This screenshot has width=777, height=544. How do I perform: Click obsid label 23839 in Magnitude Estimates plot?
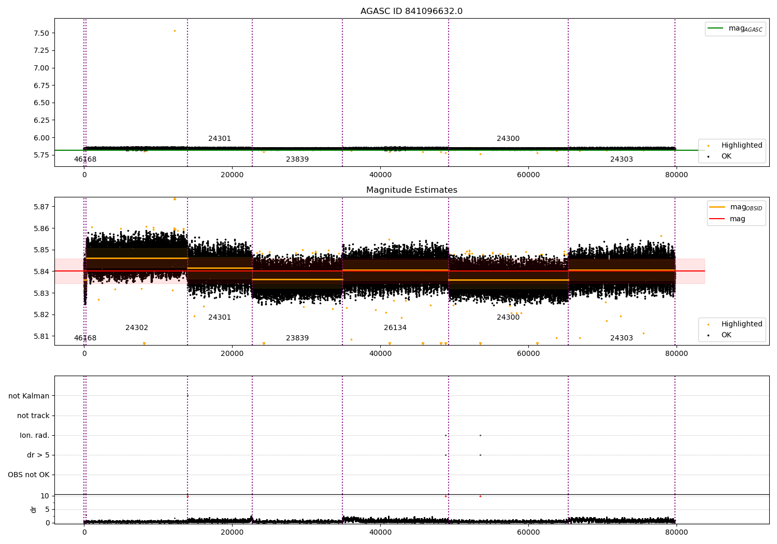point(297,338)
